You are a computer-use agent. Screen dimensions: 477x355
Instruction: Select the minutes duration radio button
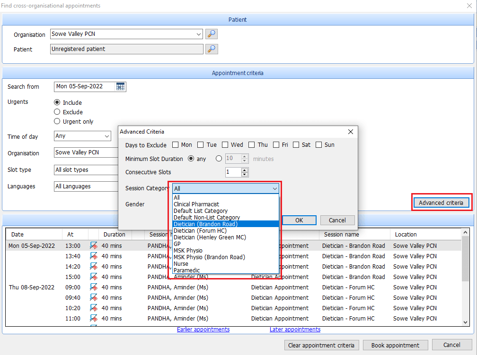(x=219, y=159)
